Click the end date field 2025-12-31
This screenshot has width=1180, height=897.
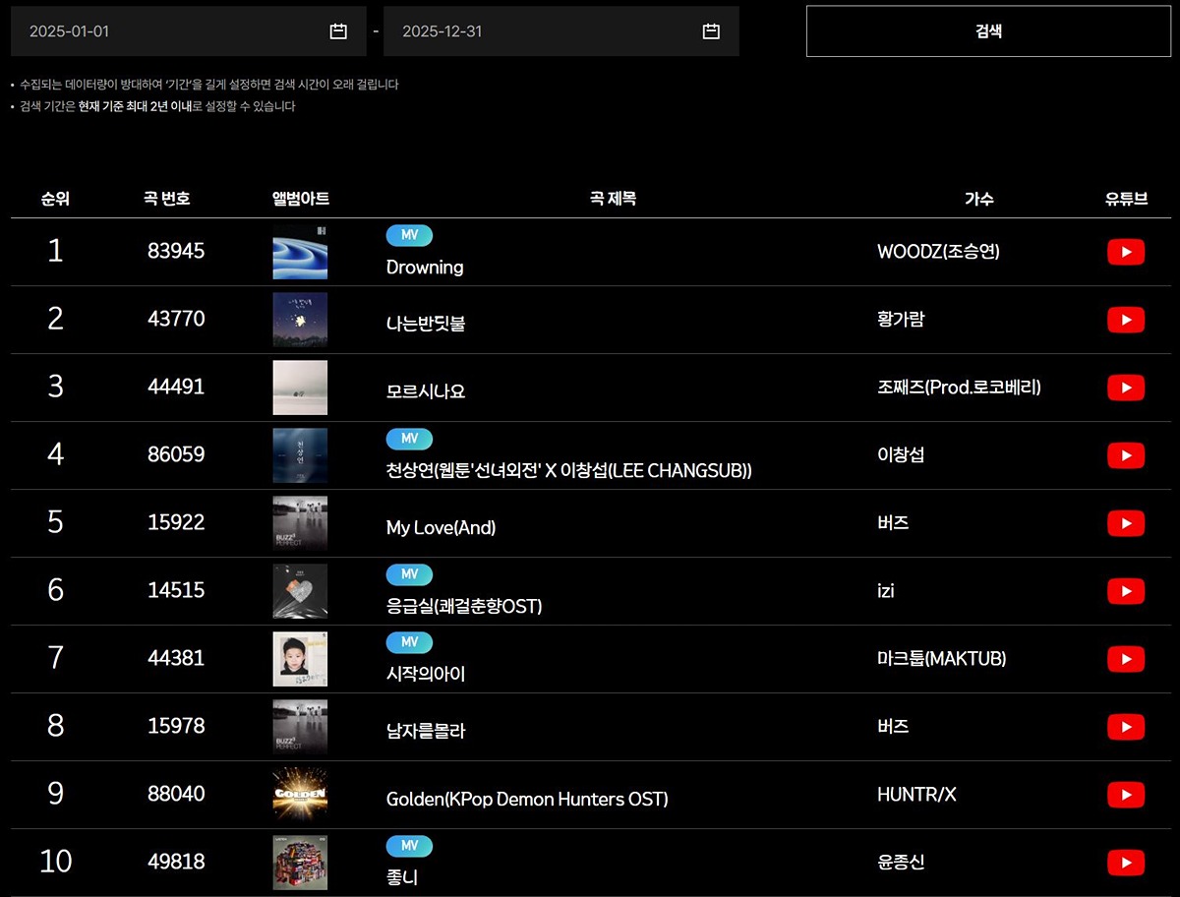click(x=541, y=31)
